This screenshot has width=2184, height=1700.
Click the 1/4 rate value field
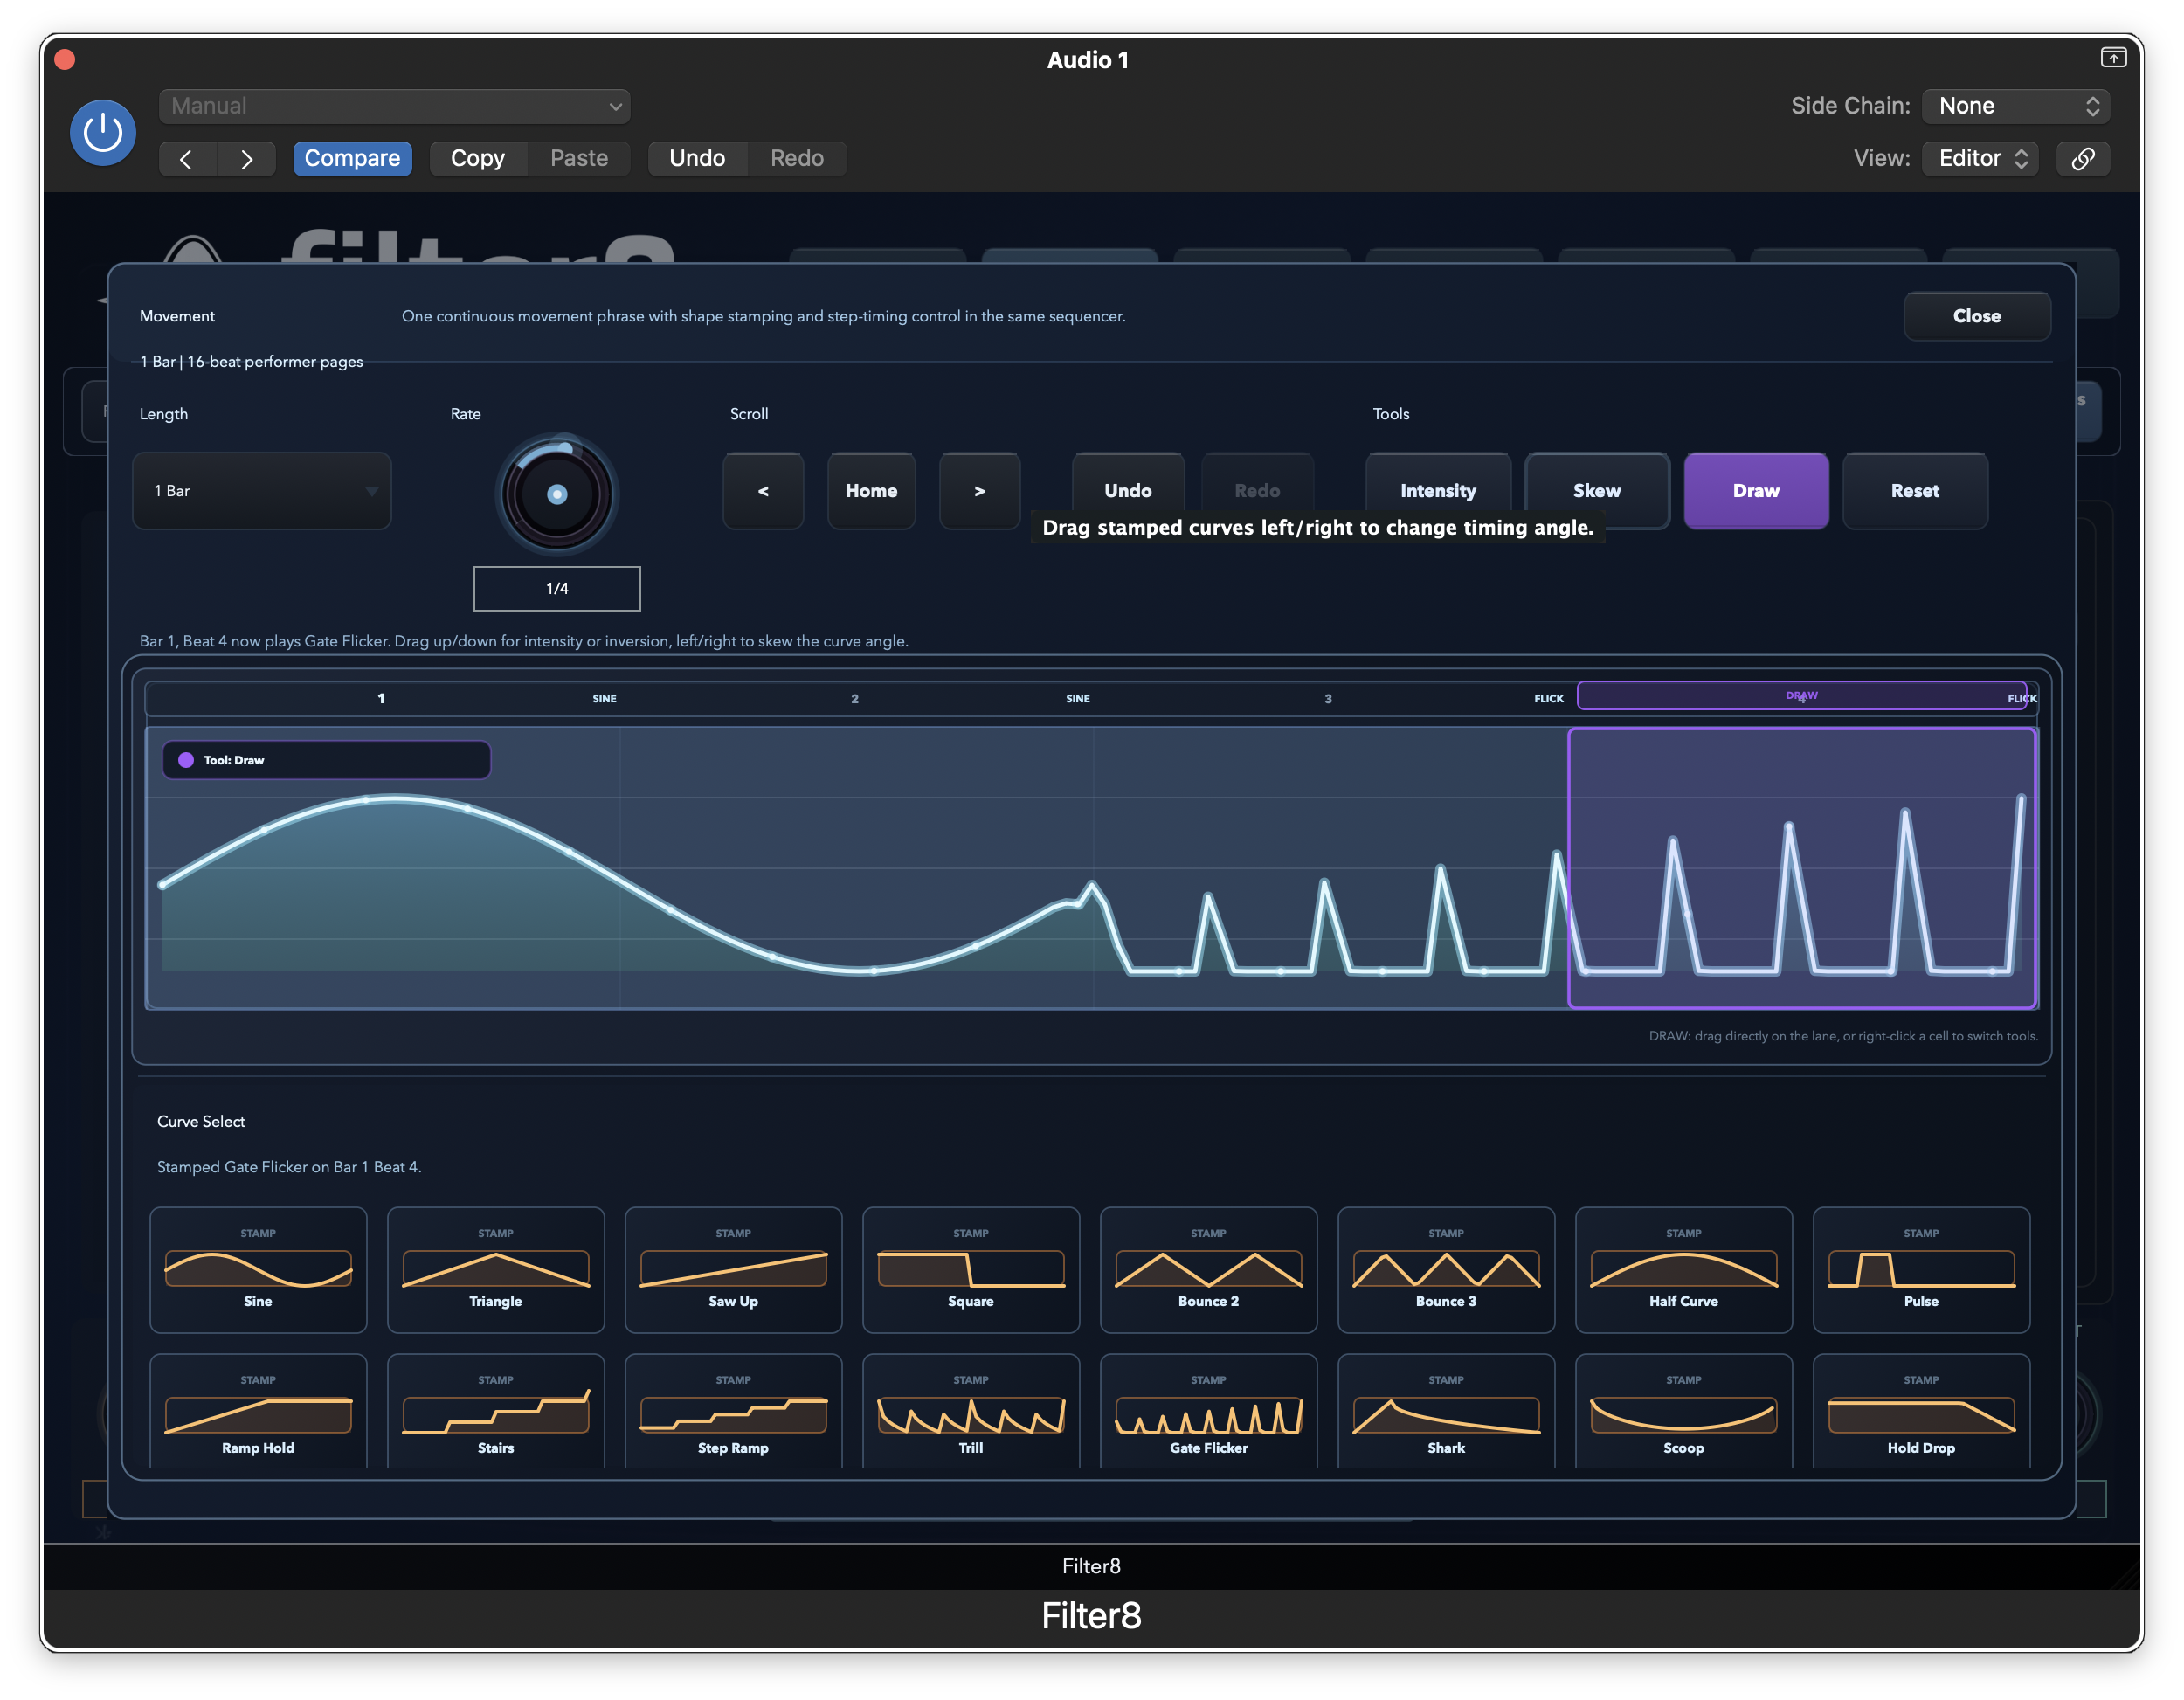tap(557, 589)
